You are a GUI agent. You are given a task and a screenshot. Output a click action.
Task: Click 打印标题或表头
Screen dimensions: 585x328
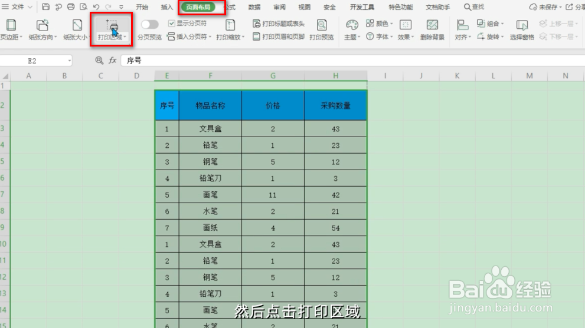tap(278, 24)
